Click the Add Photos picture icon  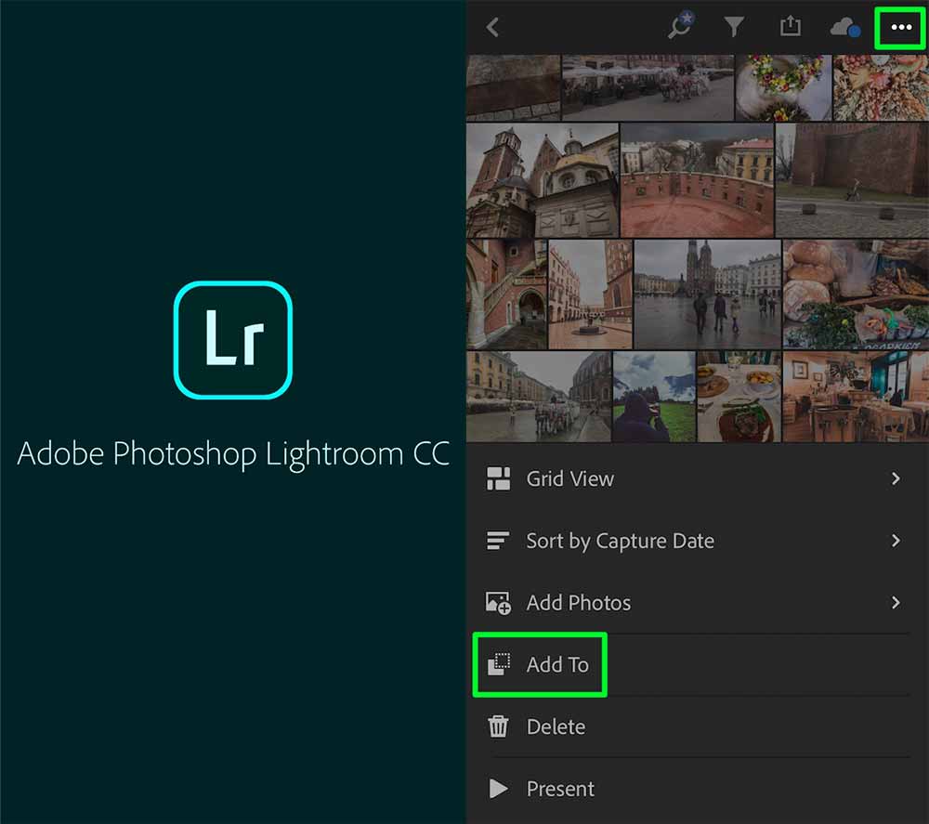point(498,603)
